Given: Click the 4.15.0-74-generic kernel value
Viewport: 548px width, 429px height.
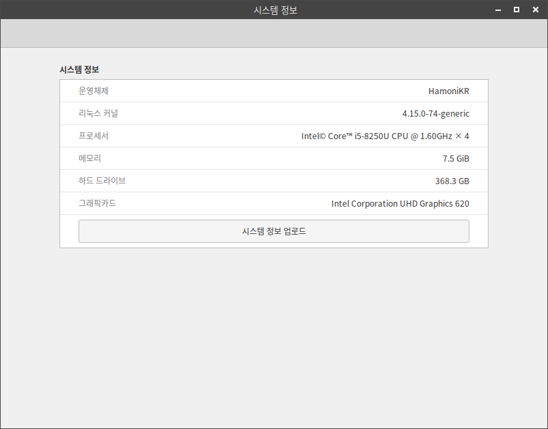Looking at the screenshot, I should point(435,114).
